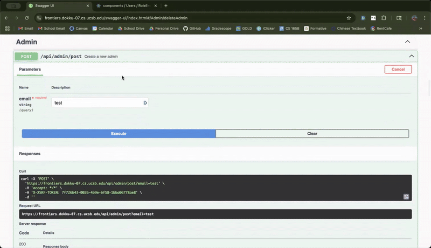Click the 200 response code
Image resolution: width=431 pixels, height=248 pixels.
pyautogui.click(x=23, y=244)
